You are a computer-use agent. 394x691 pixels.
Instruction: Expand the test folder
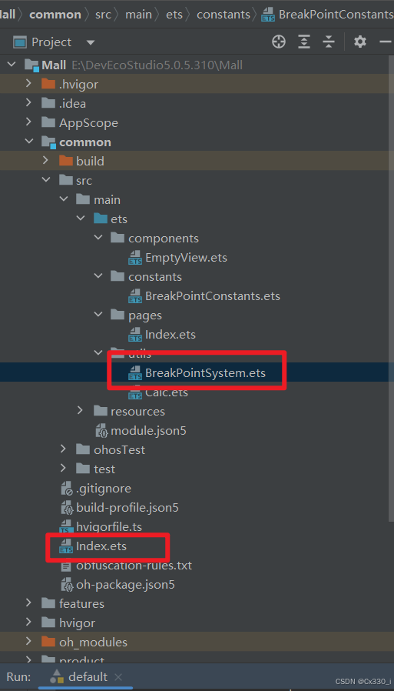tap(63, 469)
